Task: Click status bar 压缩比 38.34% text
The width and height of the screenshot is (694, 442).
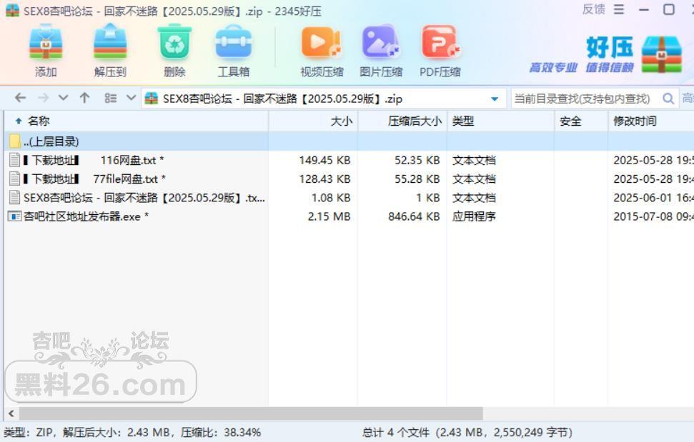Action: (x=221, y=432)
